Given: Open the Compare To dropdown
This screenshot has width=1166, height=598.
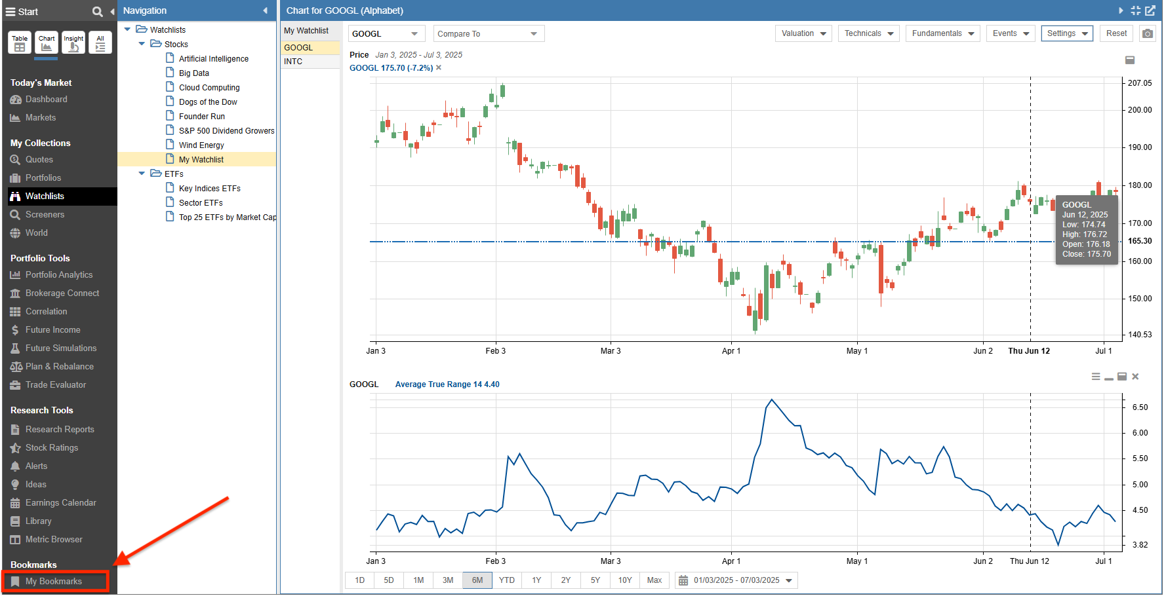Looking at the screenshot, I should pyautogui.click(x=489, y=34).
